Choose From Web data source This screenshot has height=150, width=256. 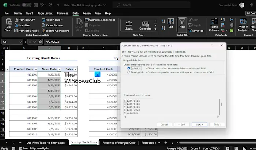pos(22,25)
